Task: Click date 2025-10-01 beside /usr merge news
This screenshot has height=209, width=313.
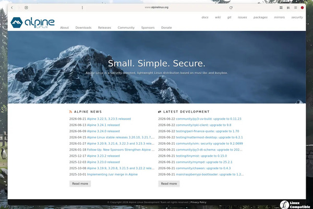Action: [x=78, y=175]
